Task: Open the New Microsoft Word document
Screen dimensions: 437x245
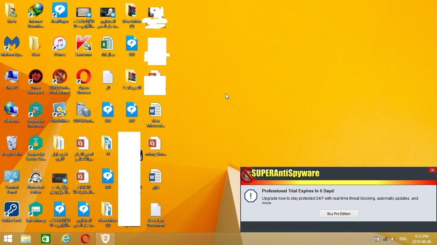Action: [x=156, y=115]
